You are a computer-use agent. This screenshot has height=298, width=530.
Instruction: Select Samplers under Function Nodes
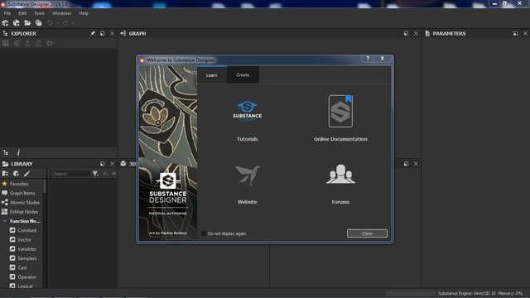point(27,258)
